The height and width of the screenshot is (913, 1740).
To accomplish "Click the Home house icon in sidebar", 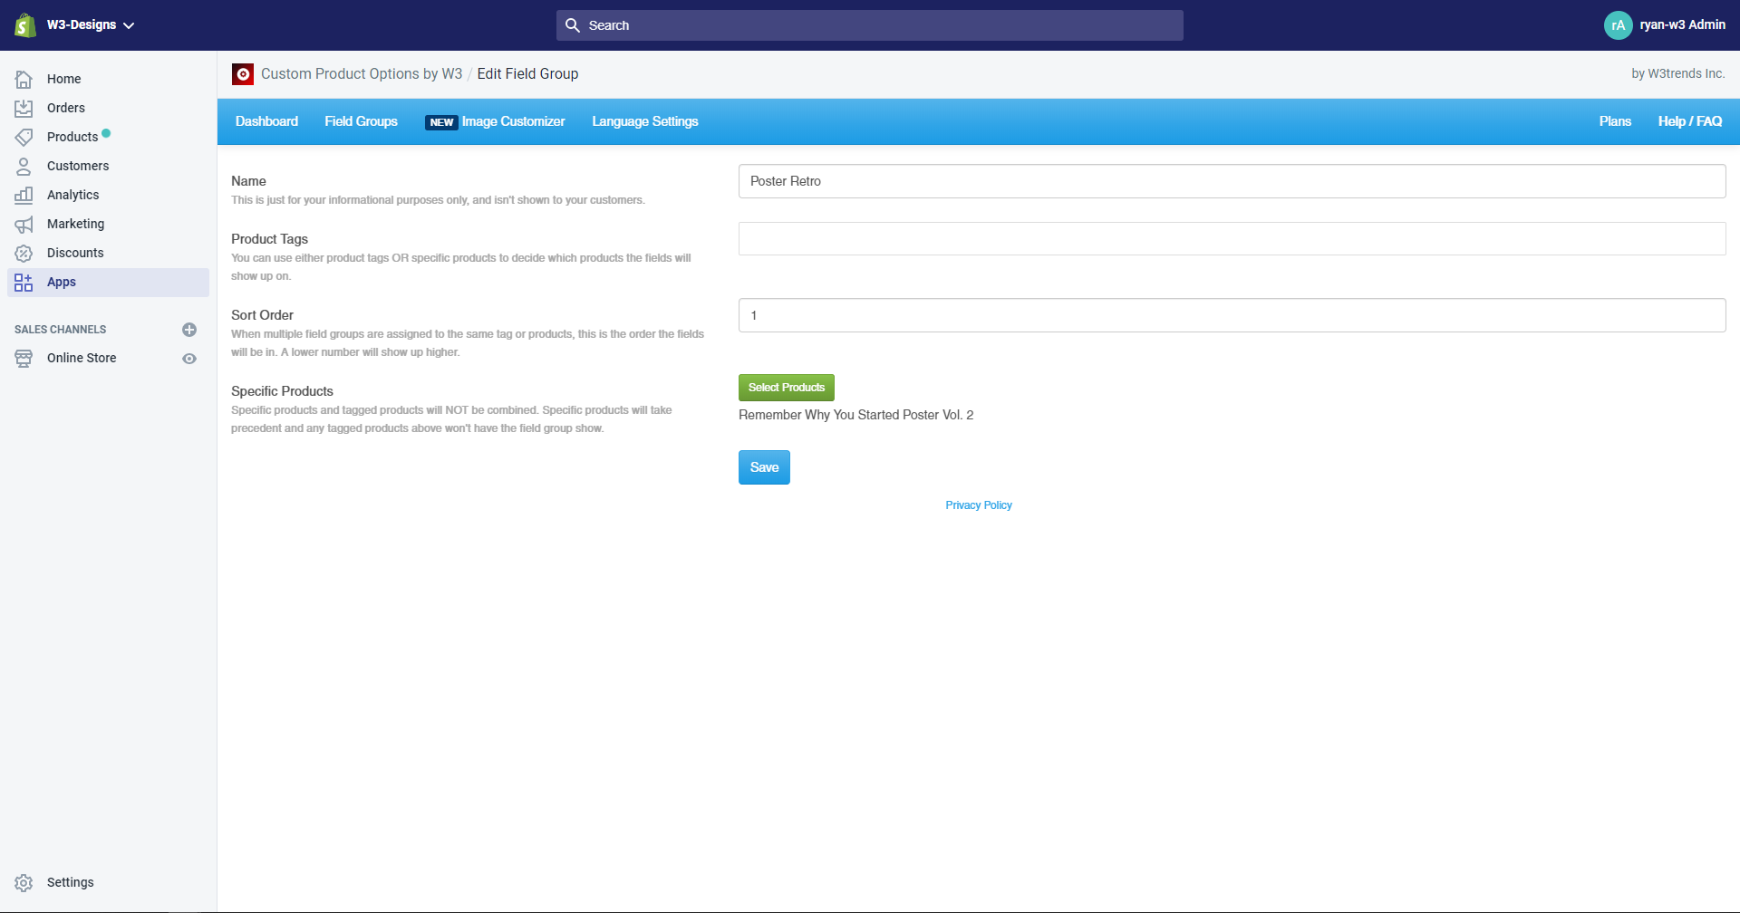I will 24,79.
